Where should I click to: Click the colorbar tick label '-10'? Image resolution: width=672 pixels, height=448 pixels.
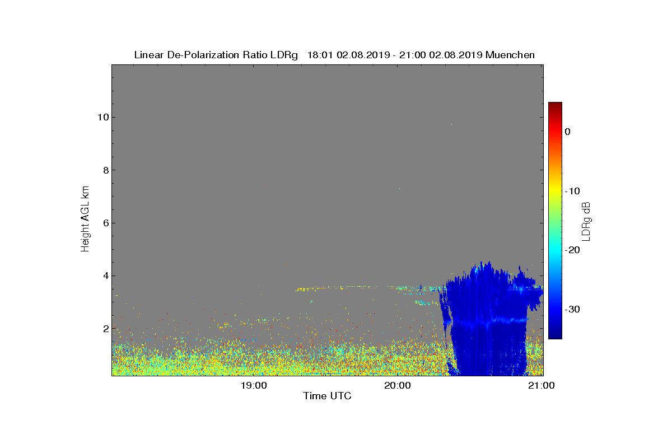pos(572,191)
